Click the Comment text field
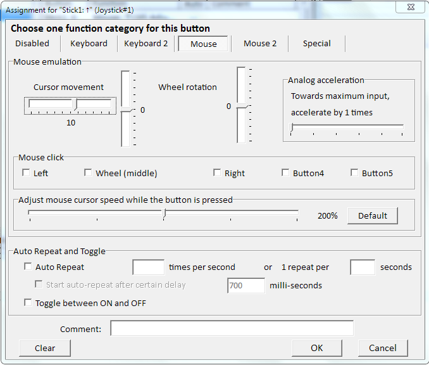429x365 pixels. coord(232,328)
